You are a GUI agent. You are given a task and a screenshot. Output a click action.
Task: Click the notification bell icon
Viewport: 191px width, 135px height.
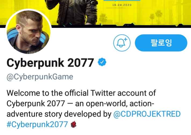pyautogui.click(x=122, y=43)
